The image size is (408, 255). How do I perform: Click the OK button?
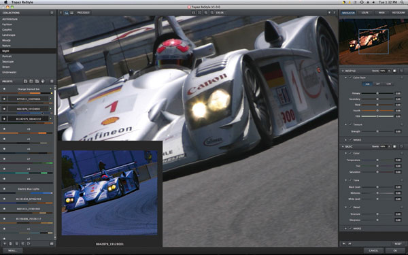[x=395, y=250]
